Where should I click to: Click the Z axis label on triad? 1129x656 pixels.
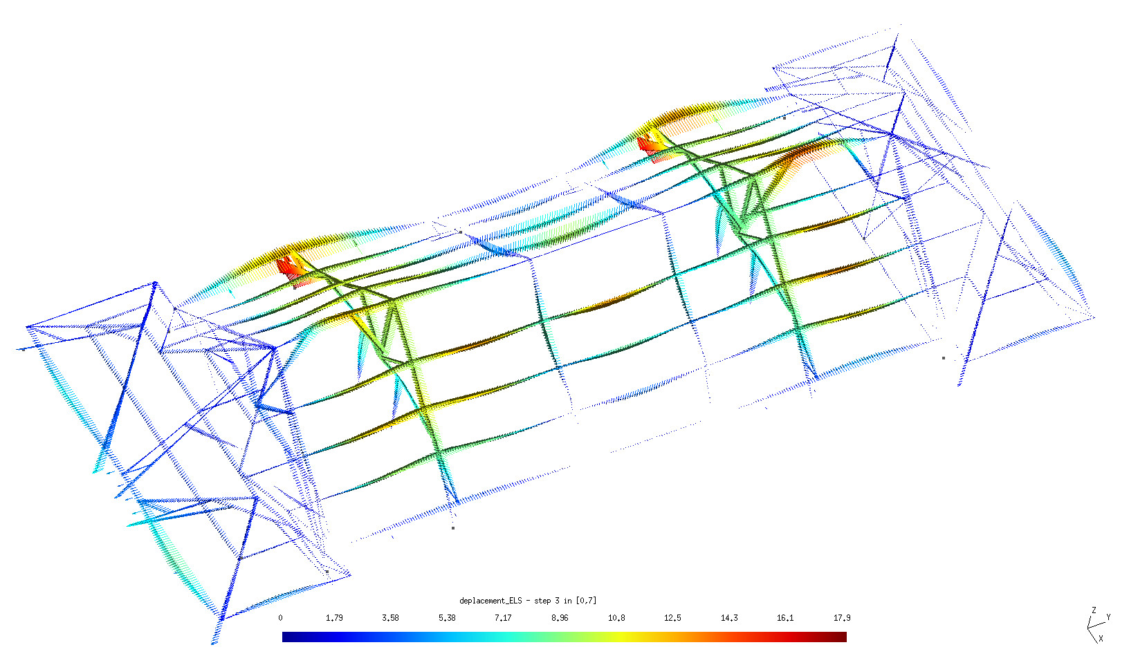point(1094,610)
